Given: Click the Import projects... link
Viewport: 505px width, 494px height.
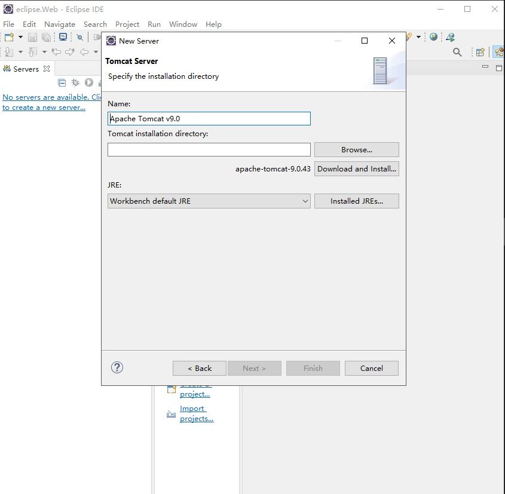Looking at the screenshot, I should point(197,413).
